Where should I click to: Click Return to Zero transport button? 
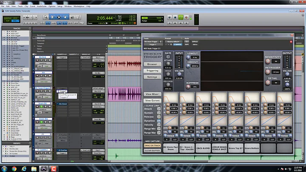pos(170,23)
